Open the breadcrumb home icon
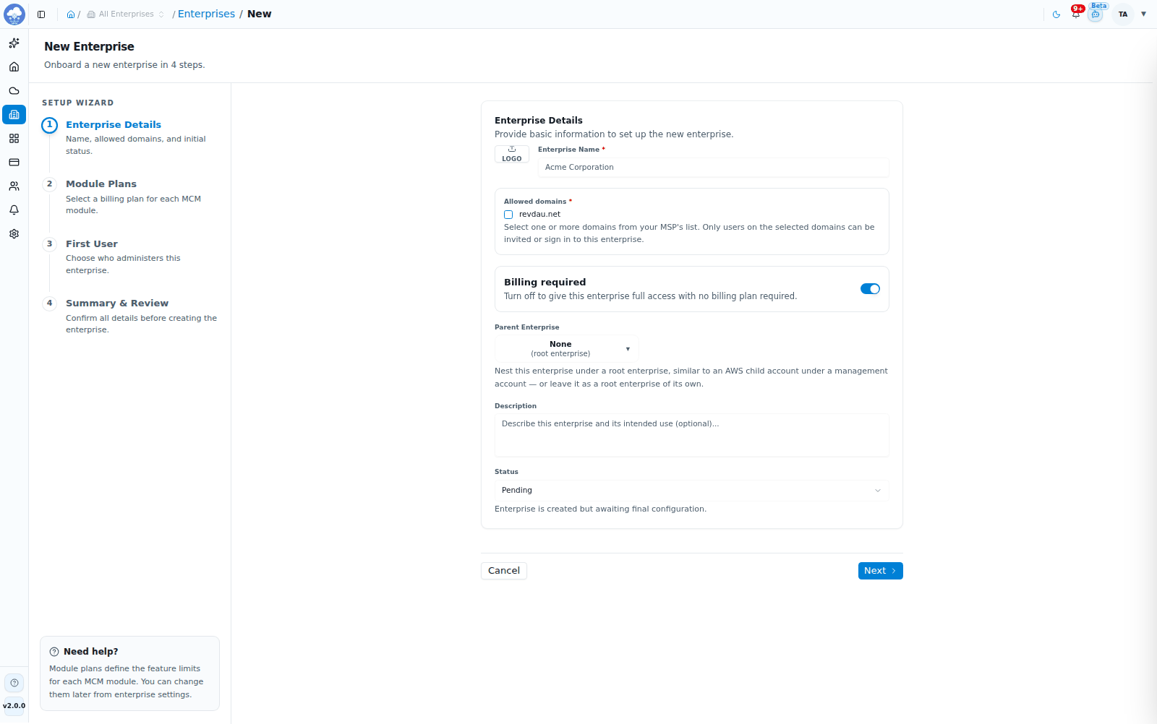 click(x=71, y=14)
